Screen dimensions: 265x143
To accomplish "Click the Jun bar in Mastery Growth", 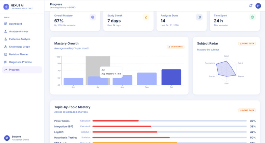I will pos(73,81).
